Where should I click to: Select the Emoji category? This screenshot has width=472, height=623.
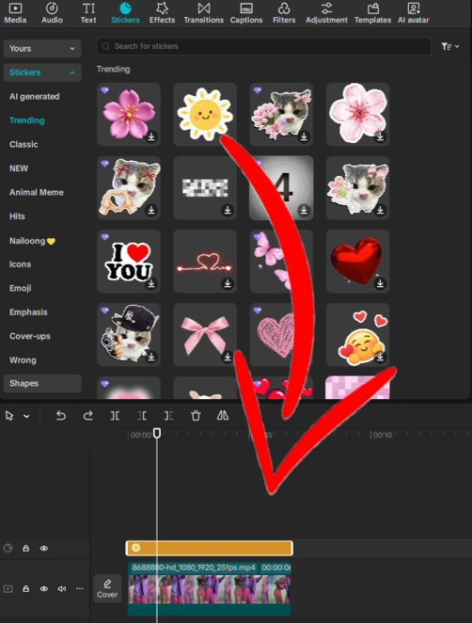(21, 288)
